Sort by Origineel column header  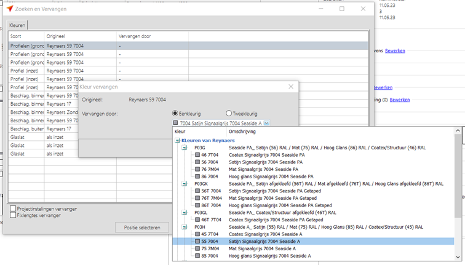(x=80, y=36)
